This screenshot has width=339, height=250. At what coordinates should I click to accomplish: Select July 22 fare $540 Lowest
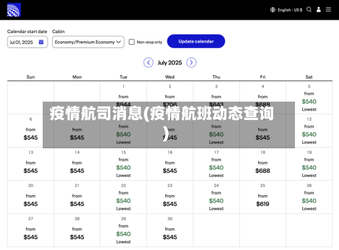(x=123, y=197)
